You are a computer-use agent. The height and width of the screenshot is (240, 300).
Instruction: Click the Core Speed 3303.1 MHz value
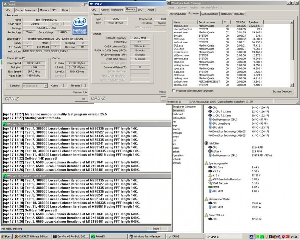pos(34,63)
